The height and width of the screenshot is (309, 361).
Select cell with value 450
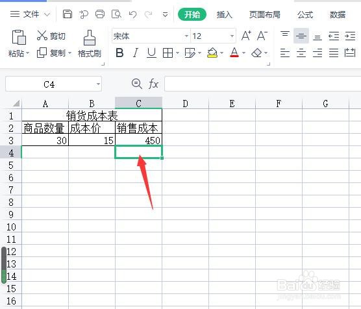[138, 140]
